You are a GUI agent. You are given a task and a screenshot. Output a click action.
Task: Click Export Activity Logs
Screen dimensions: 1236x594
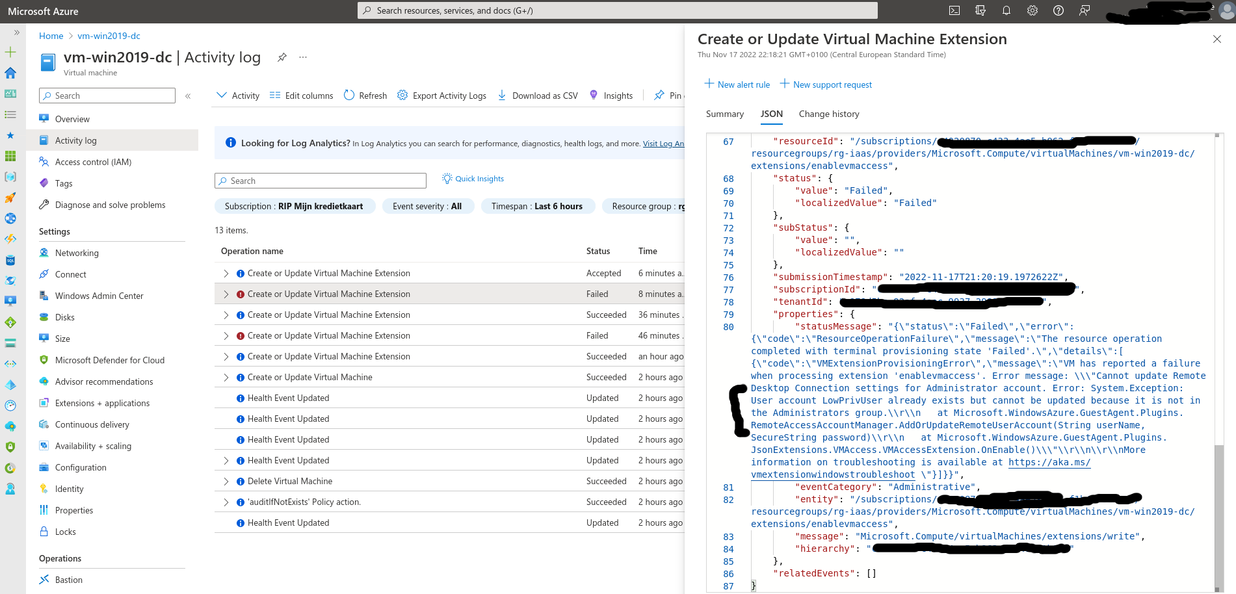(441, 96)
